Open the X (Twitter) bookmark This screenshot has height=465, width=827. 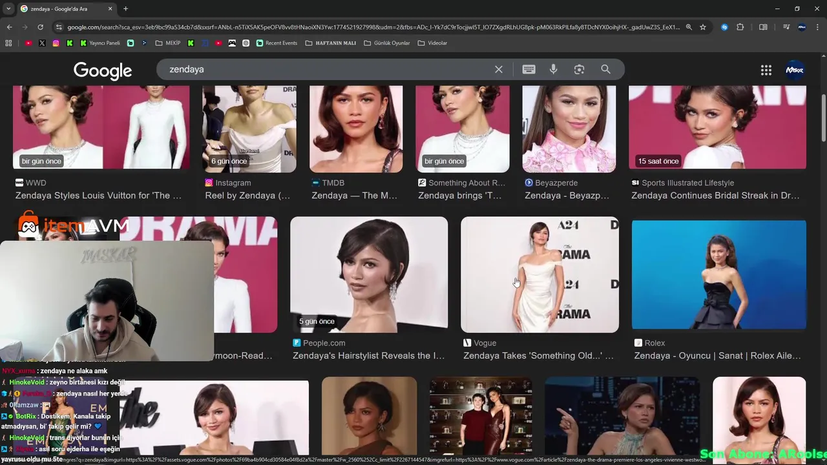point(42,43)
